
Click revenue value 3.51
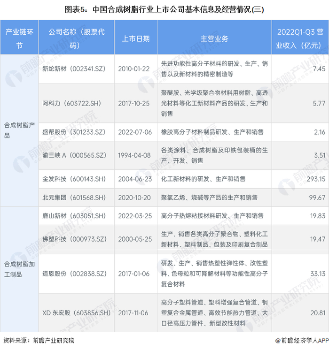(320, 155)
